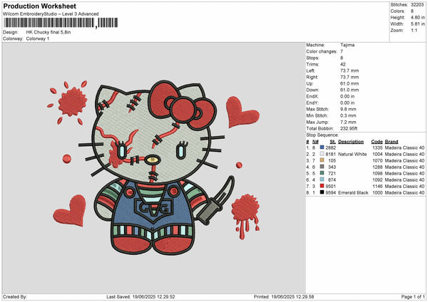The width and height of the screenshot is (428, 302).
Task: Click the Machine value Tajima
Action: tap(347, 45)
